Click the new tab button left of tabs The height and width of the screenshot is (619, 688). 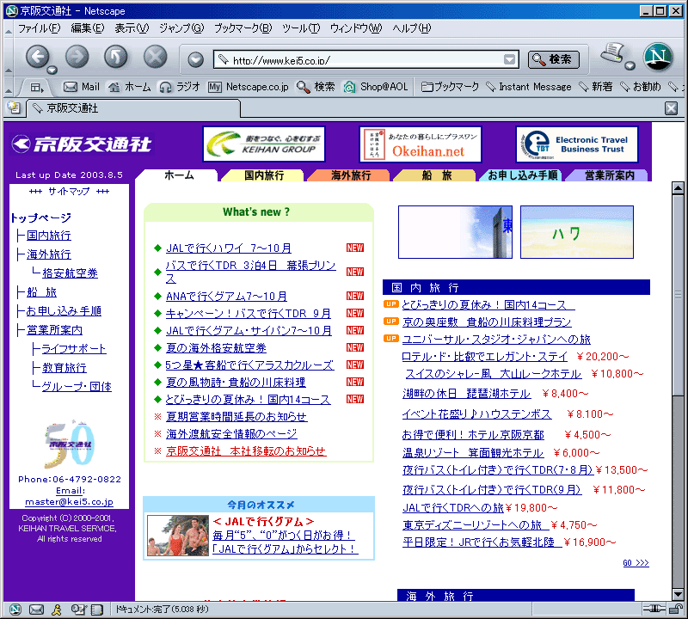14,107
